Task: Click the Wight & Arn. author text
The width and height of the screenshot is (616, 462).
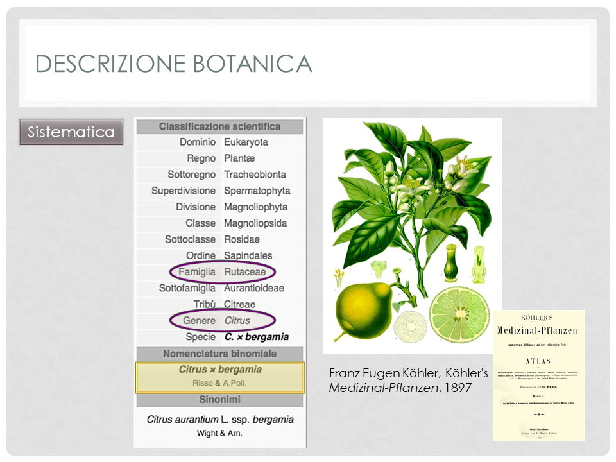Action: [219, 433]
